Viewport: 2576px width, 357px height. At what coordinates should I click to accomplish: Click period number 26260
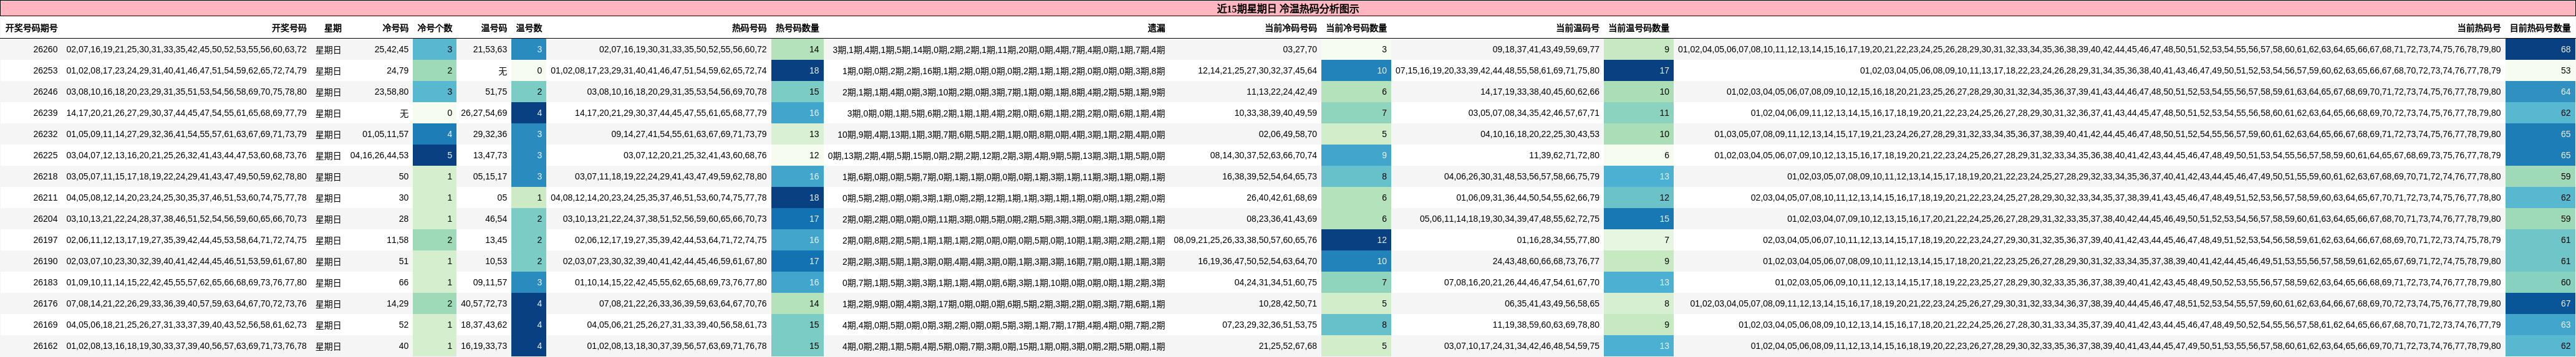click(x=45, y=49)
